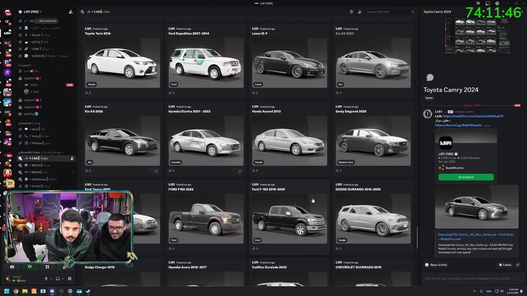
Task: Open the Photos text channel
Action: coord(45,143)
